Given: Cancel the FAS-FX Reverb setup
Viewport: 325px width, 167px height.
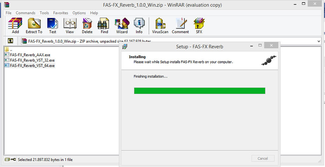Looking at the screenshot, I should 263,158.
